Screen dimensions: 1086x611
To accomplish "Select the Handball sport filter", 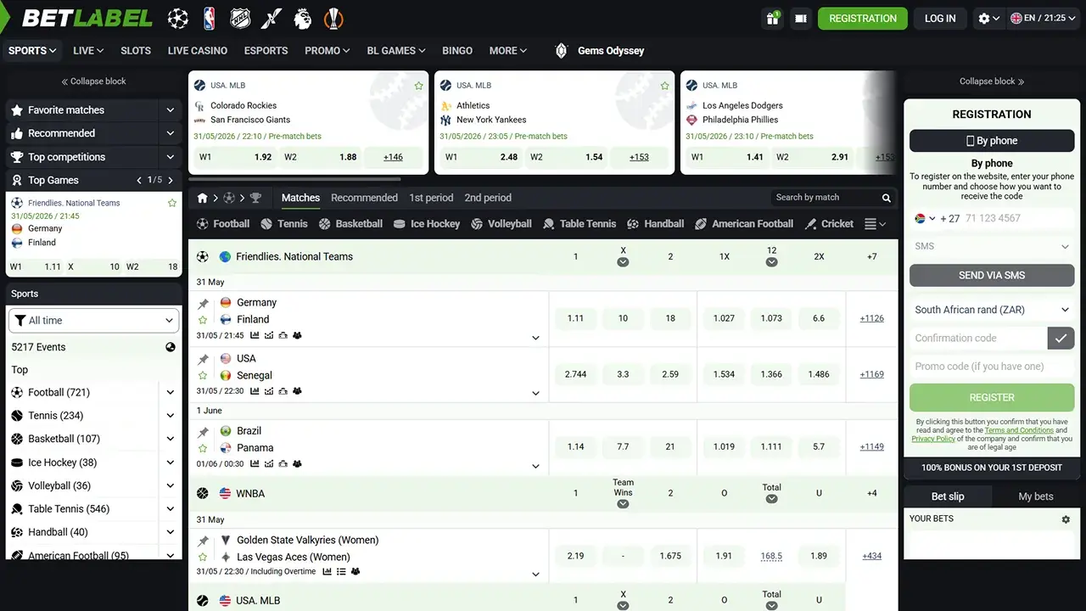I will [x=655, y=224].
